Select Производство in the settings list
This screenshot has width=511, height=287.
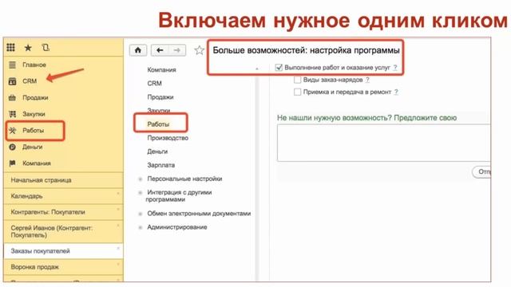pos(168,138)
